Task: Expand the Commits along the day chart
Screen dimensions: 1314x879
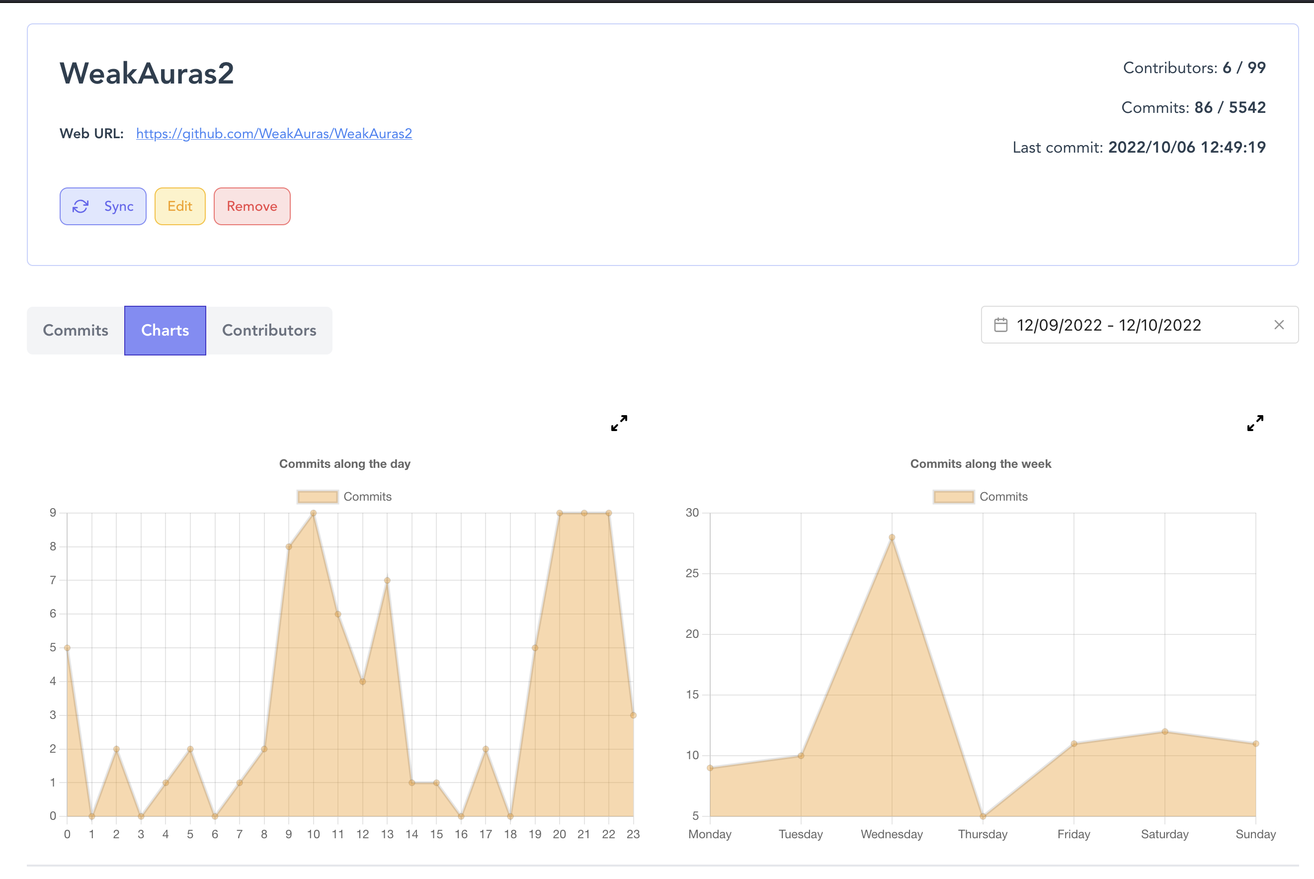Action: click(619, 423)
